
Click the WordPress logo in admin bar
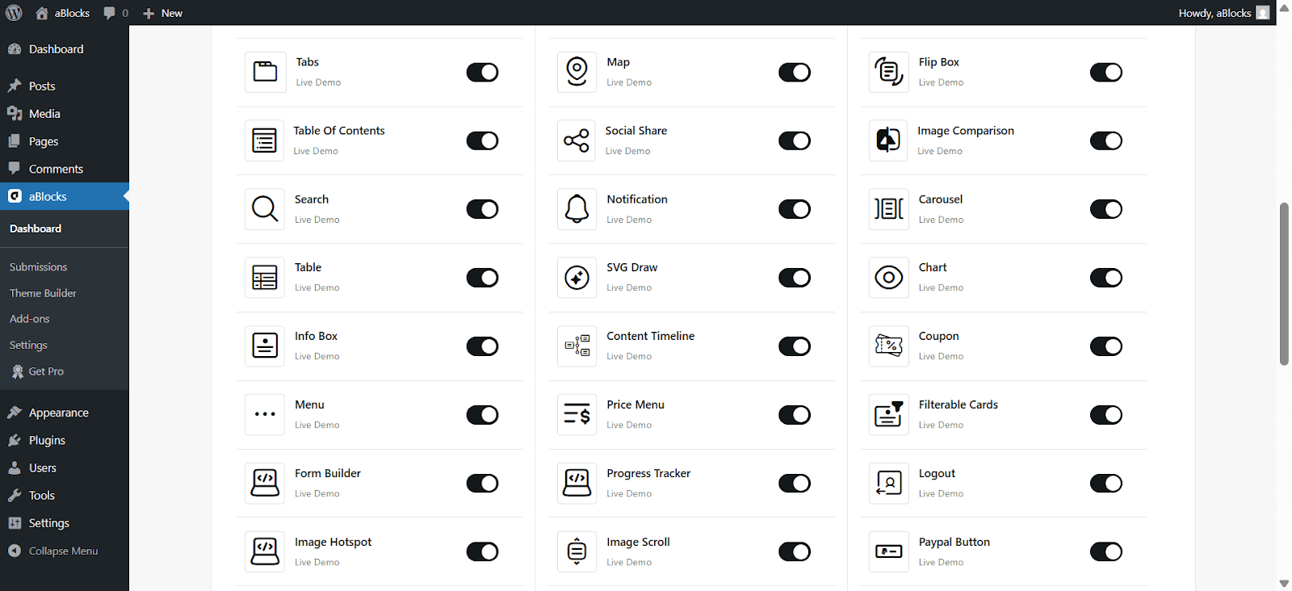[14, 13]
